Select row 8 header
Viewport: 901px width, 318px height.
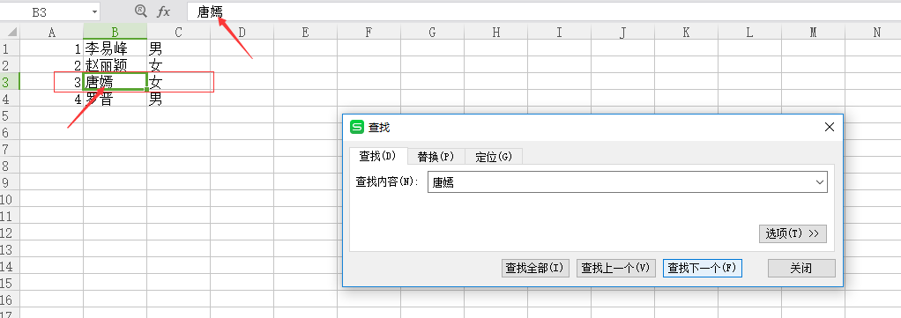click(x=10, y=166)
